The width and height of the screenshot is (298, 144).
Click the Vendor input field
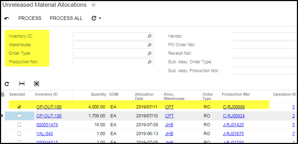[264, 36]
